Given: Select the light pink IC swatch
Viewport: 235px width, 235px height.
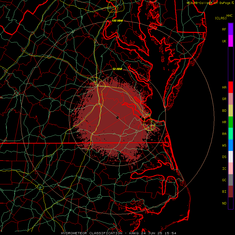Looking at the screenshot, I should coord(231,168).
